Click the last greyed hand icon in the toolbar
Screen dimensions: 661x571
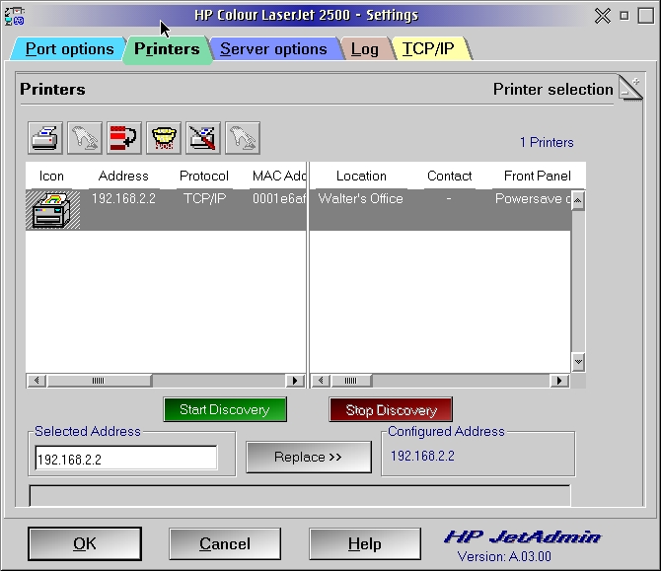(243, 138)
